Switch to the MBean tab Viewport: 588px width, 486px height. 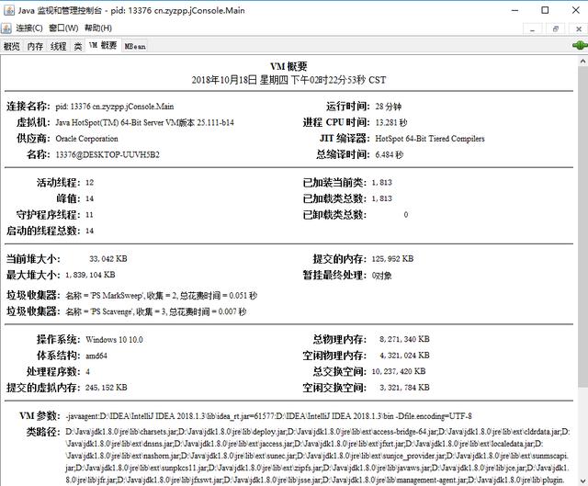135,46
